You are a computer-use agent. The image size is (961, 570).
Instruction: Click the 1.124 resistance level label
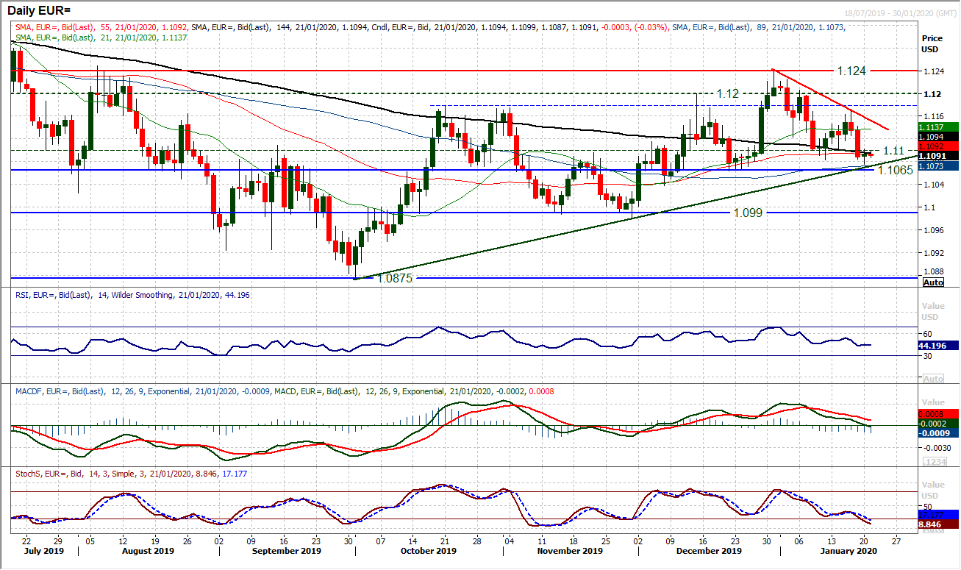click(x=851, y=72)
